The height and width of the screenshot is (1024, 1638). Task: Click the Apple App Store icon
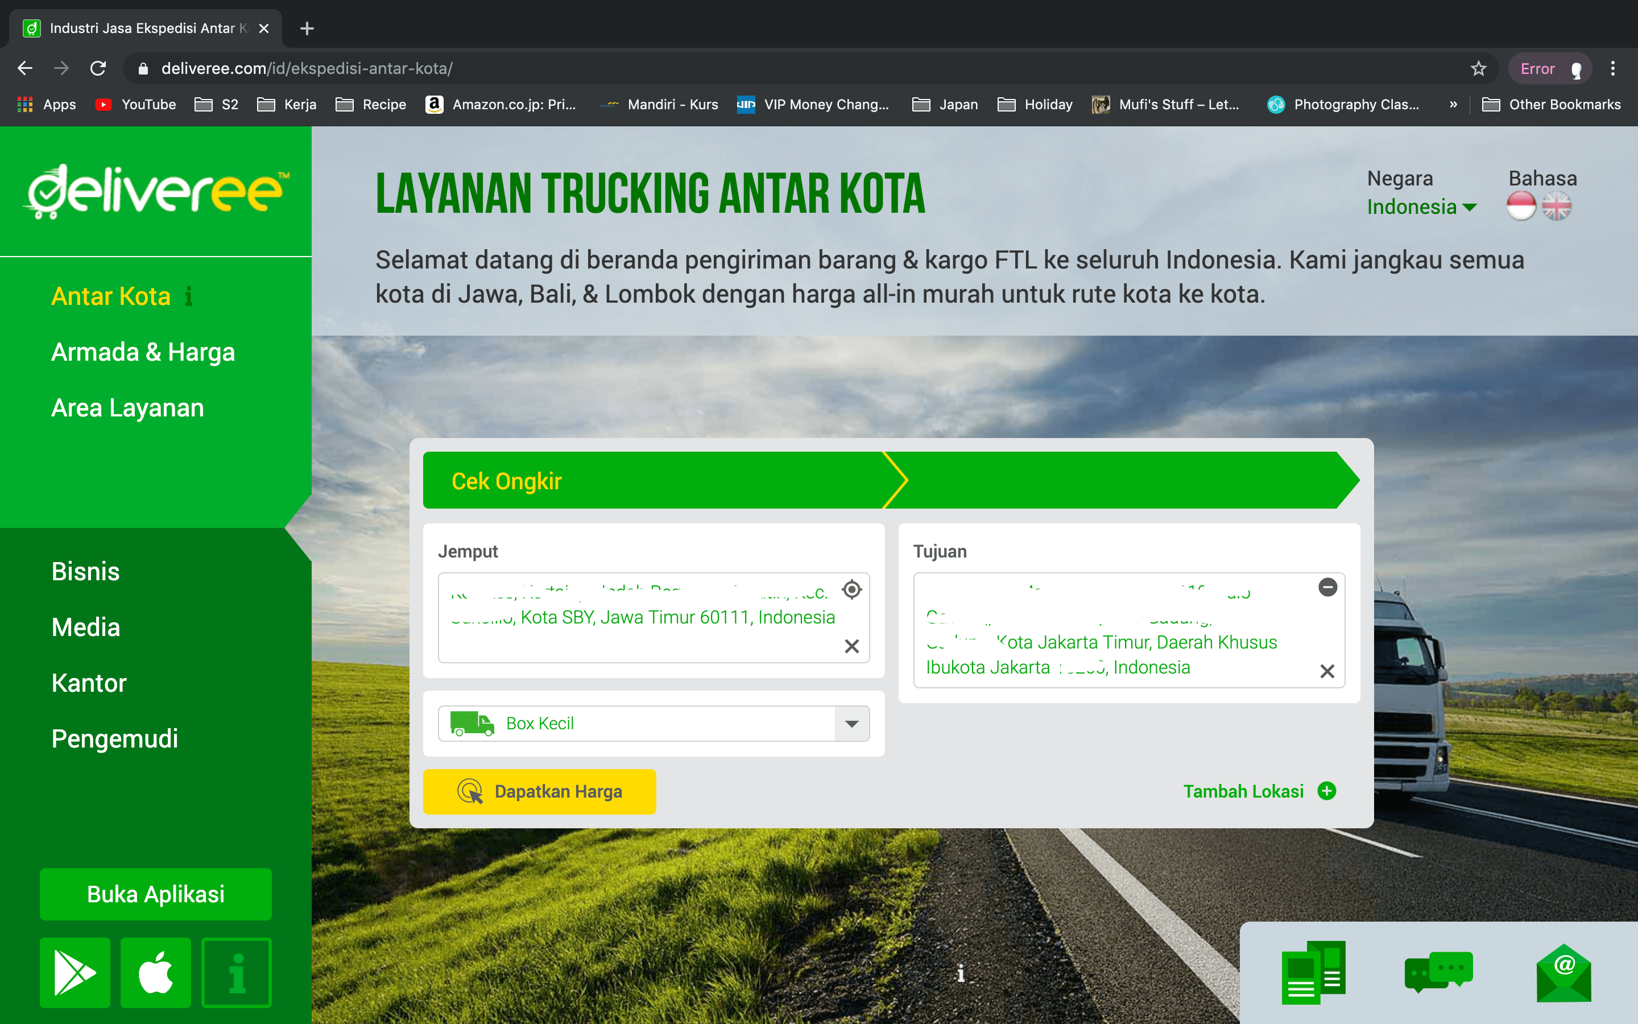156,973
